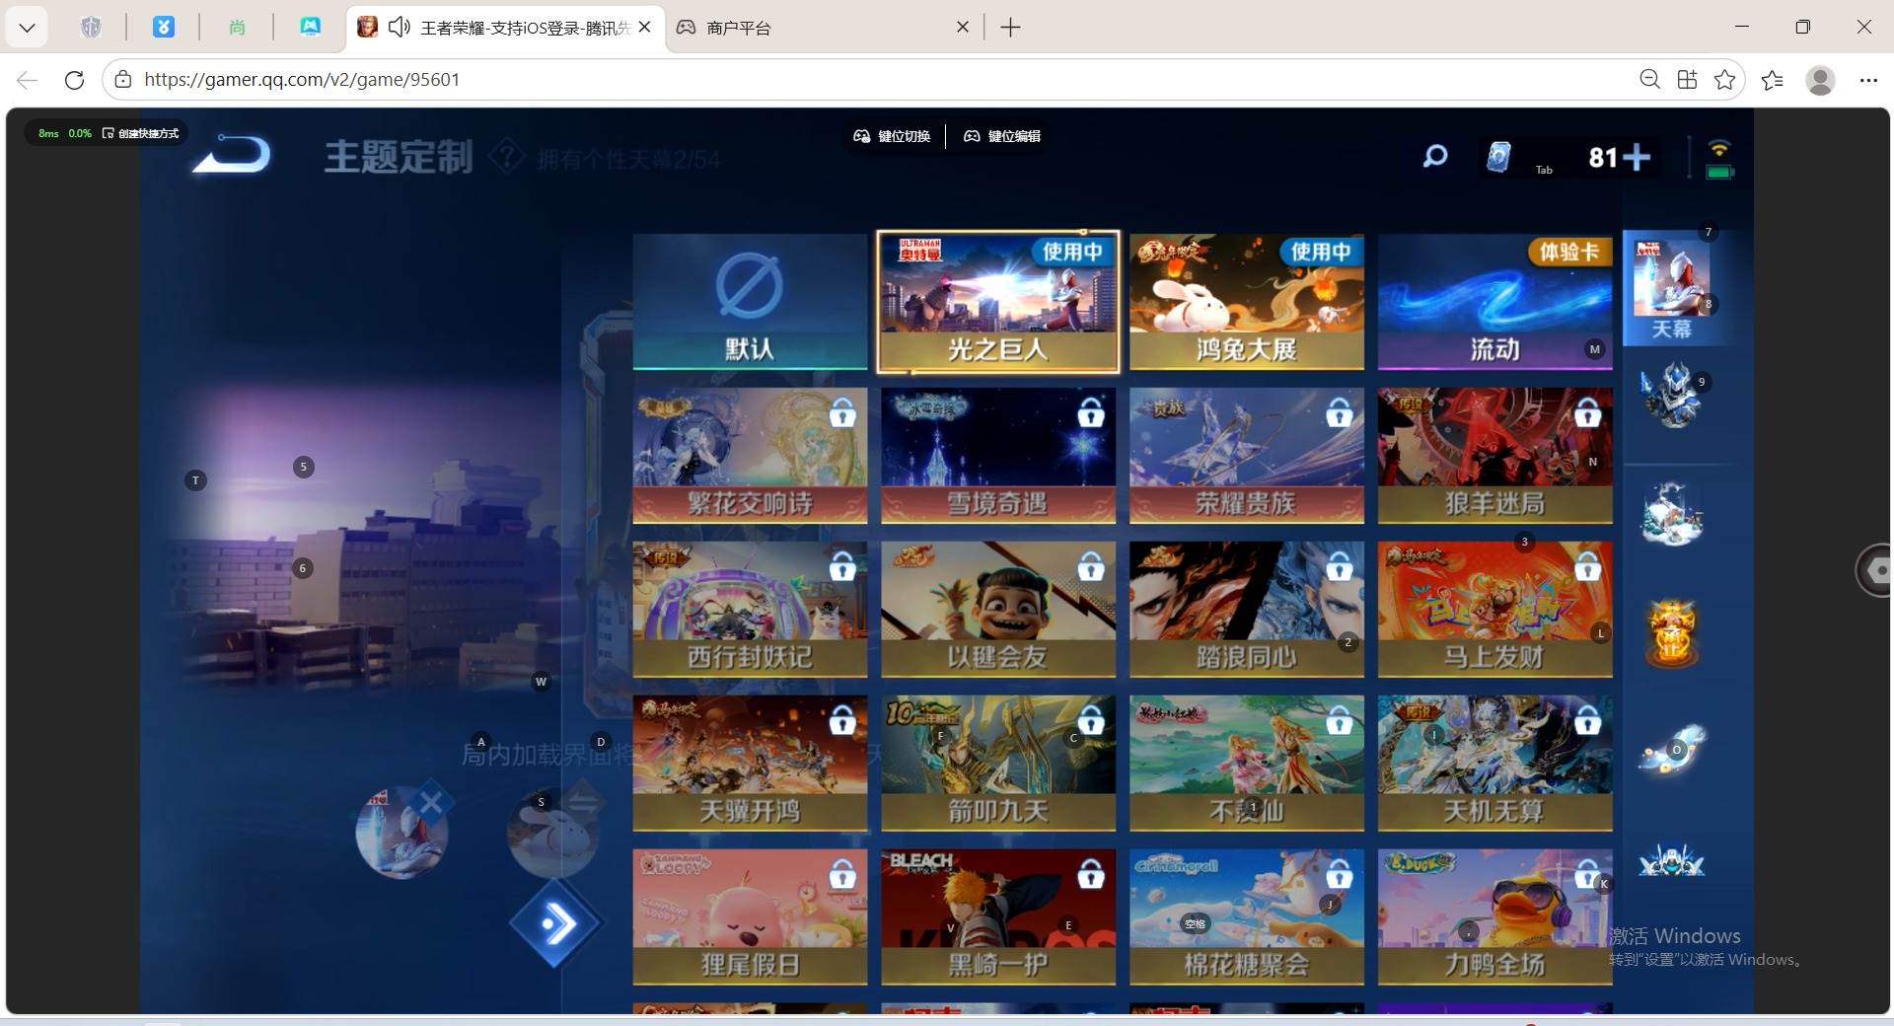Close the 商户平台 browser tab
Viewport: 1894px width, 1026px height.
coord(963,28)
